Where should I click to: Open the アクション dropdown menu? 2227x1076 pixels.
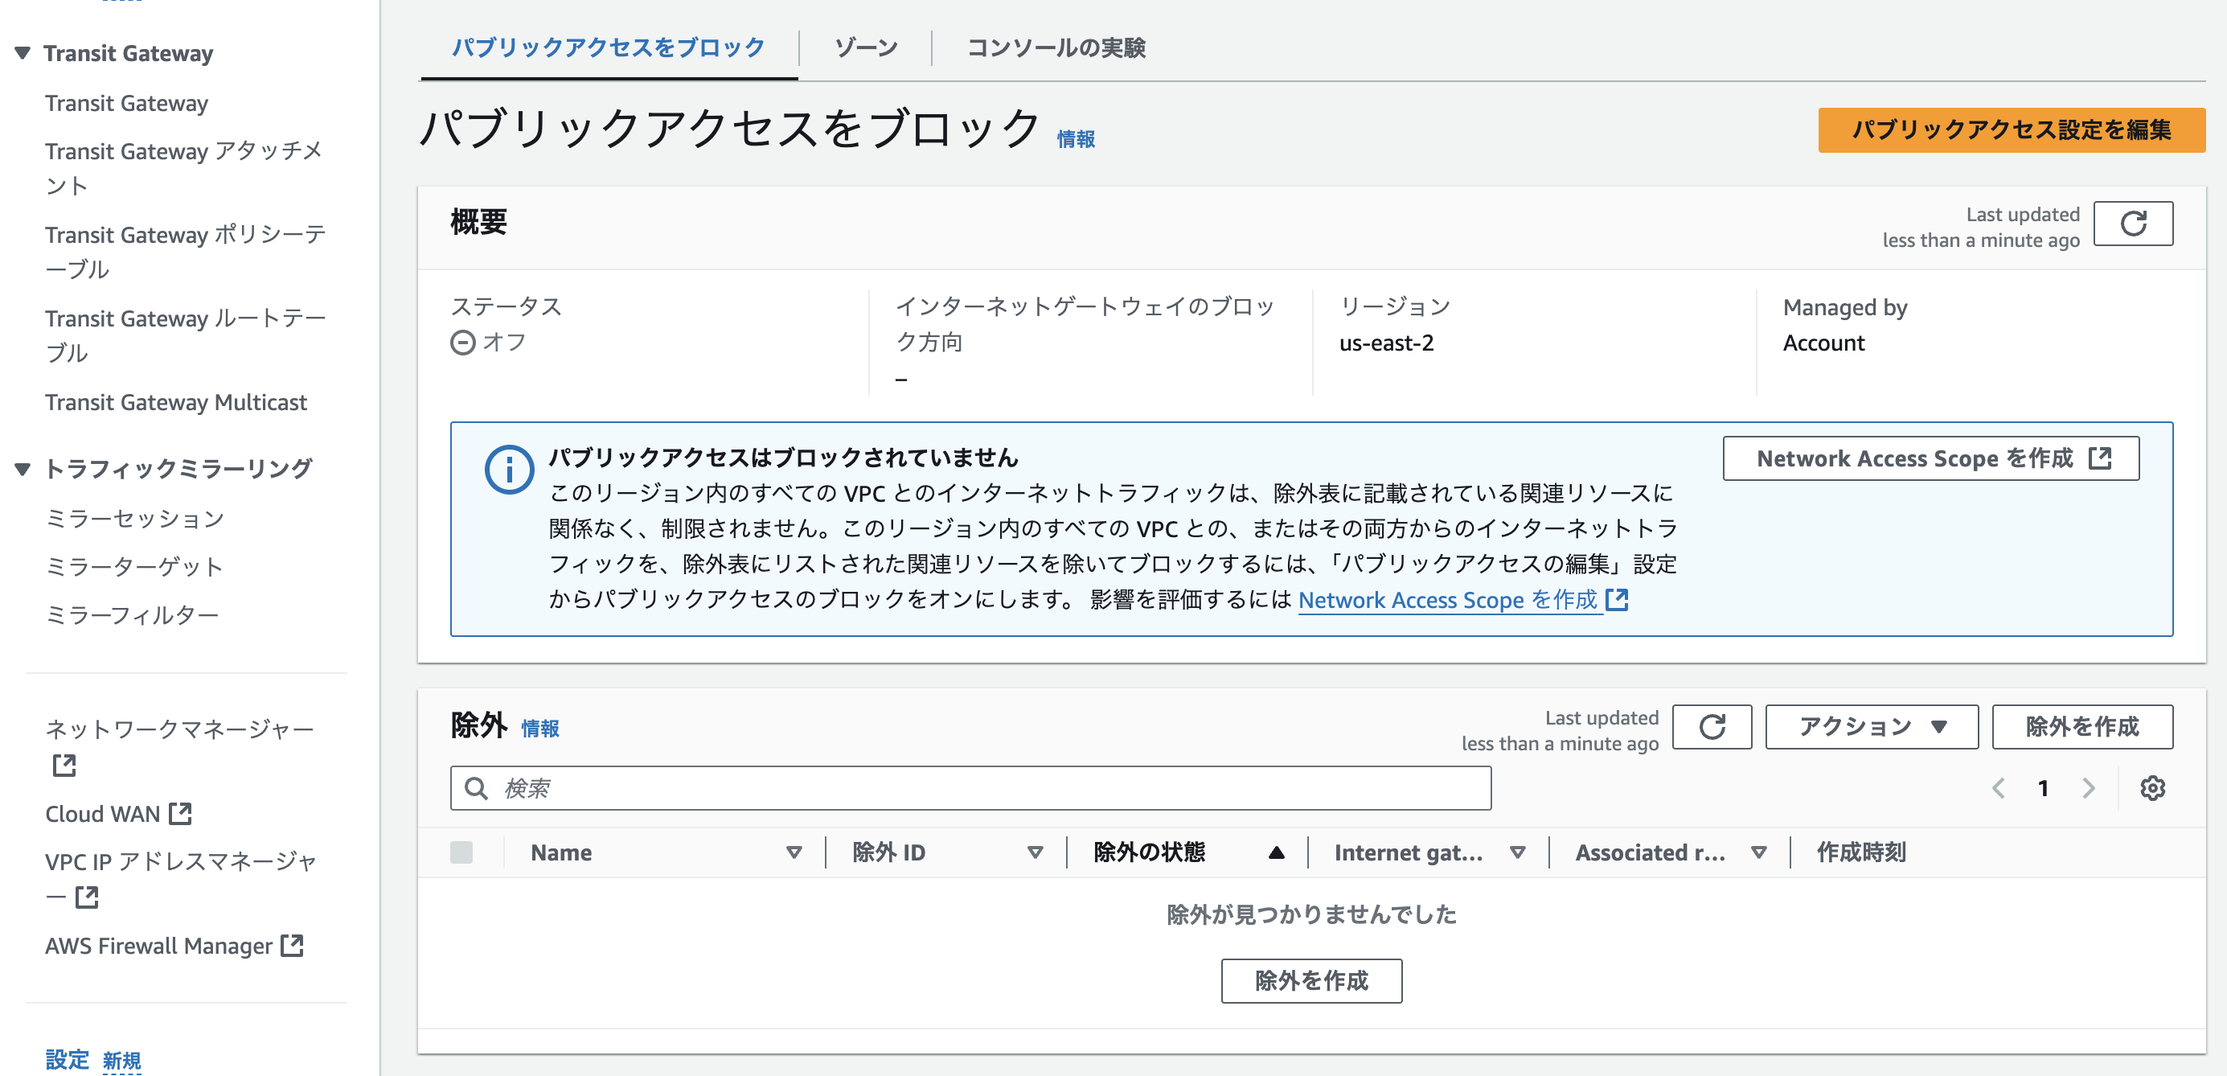(1871, 726)
